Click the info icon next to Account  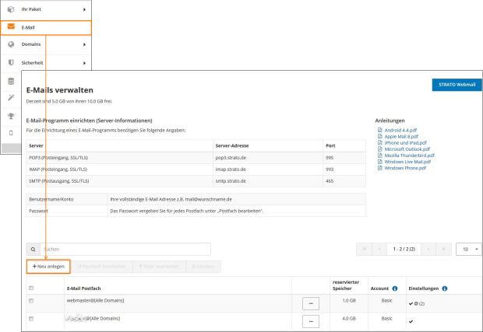[395, 288]
